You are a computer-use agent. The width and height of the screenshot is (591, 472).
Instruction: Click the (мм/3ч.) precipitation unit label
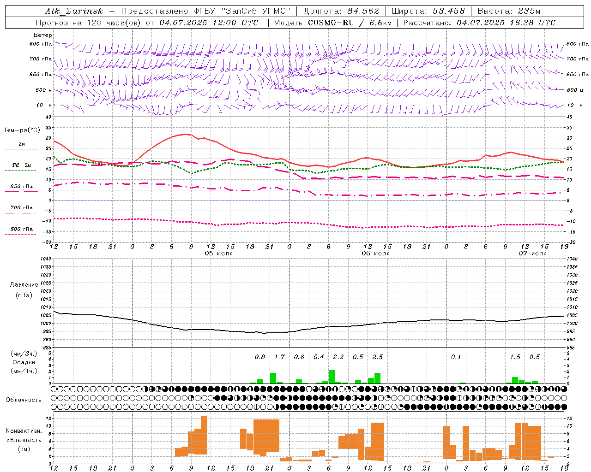[24, 354]
